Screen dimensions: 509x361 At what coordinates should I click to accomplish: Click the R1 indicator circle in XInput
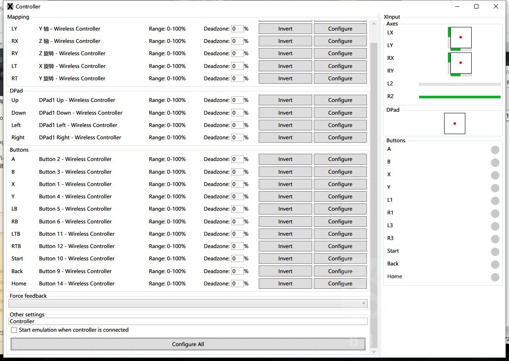click(x=495, y=214)
